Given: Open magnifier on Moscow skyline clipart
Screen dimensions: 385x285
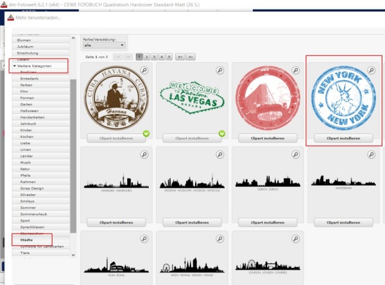Looking at the screenshot, I should [220, 154].
